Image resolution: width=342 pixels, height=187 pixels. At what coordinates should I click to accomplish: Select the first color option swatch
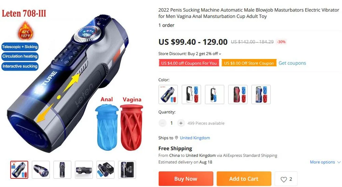coord(168,94)
